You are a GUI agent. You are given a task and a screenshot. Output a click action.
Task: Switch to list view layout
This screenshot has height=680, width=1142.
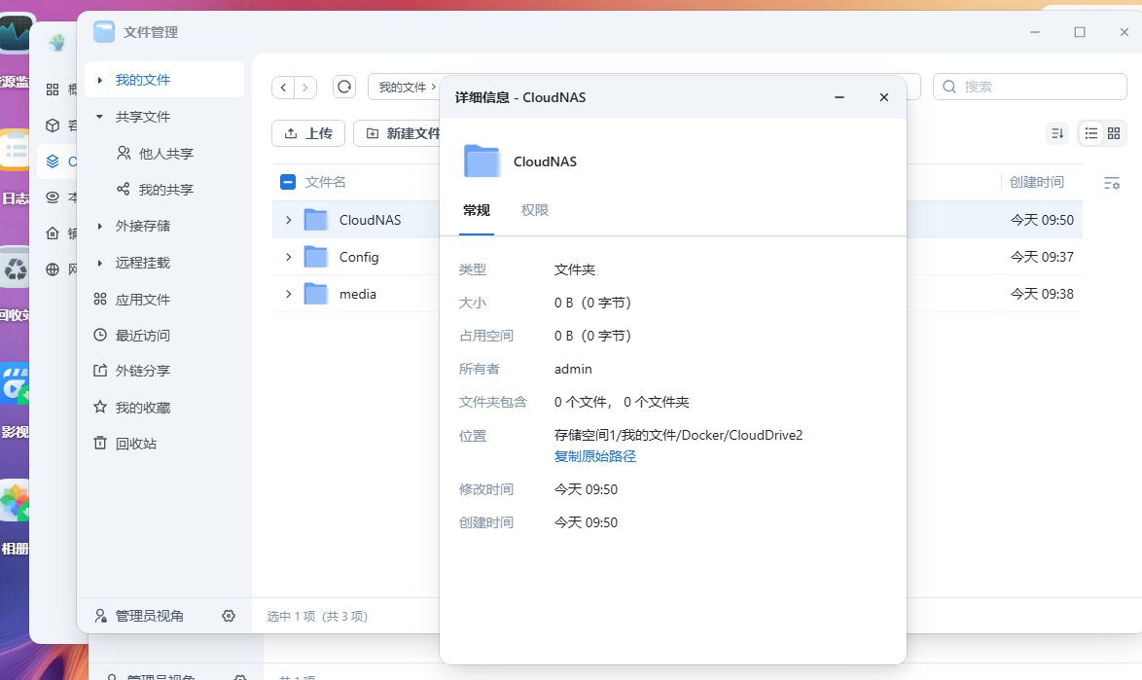click(1091, 133)
